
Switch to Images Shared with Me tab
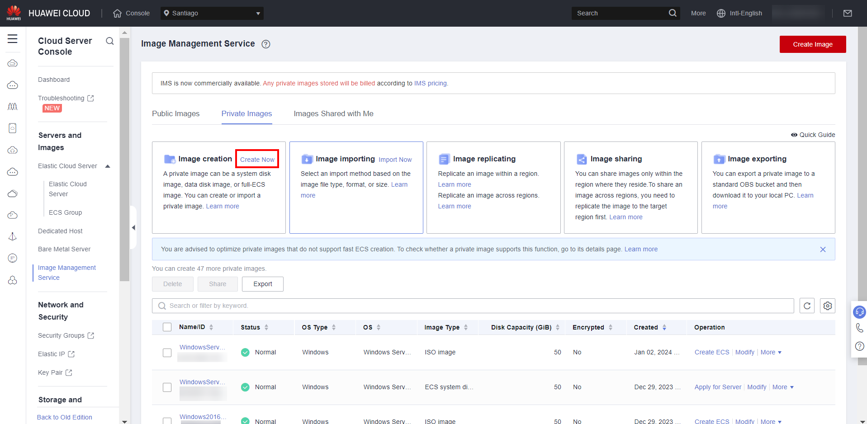(333, 114)
